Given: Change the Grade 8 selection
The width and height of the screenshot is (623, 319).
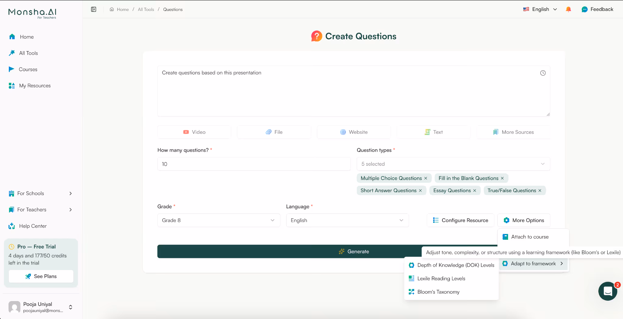Looking at the screenshot, I should (x=218, y=220).
